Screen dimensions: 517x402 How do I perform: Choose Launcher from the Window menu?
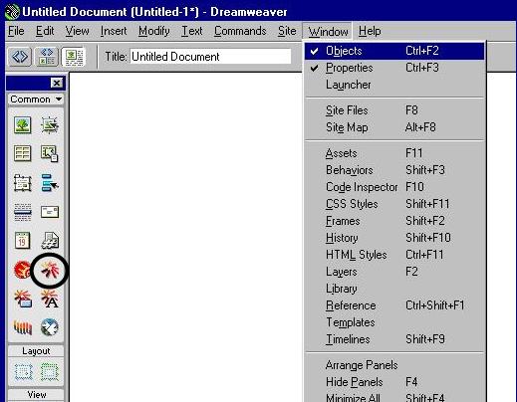[x=394, y=85]
